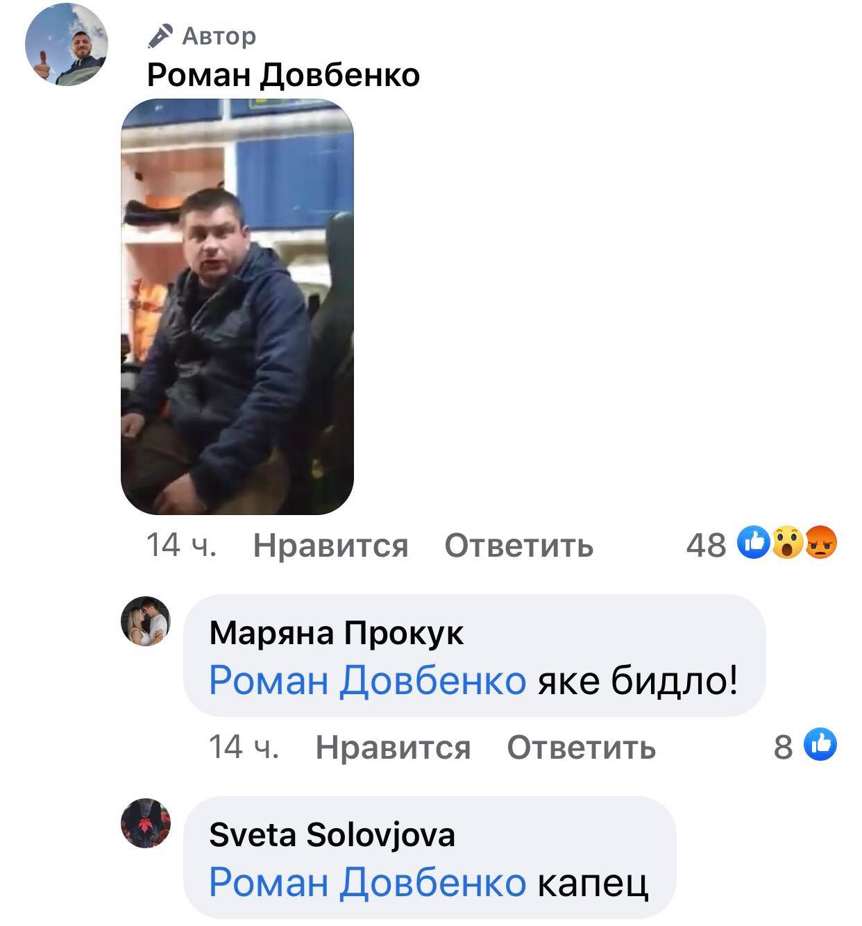Open mention Роман Довбенко in капец reply
This screenshot has height=926, width=862.
tap(368, 882)
